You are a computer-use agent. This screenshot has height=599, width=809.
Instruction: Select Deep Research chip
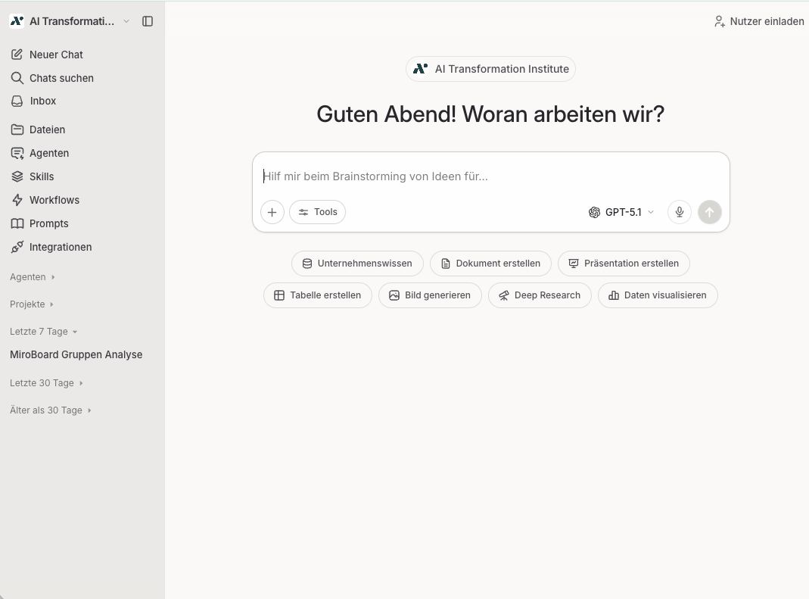point(540,295)
